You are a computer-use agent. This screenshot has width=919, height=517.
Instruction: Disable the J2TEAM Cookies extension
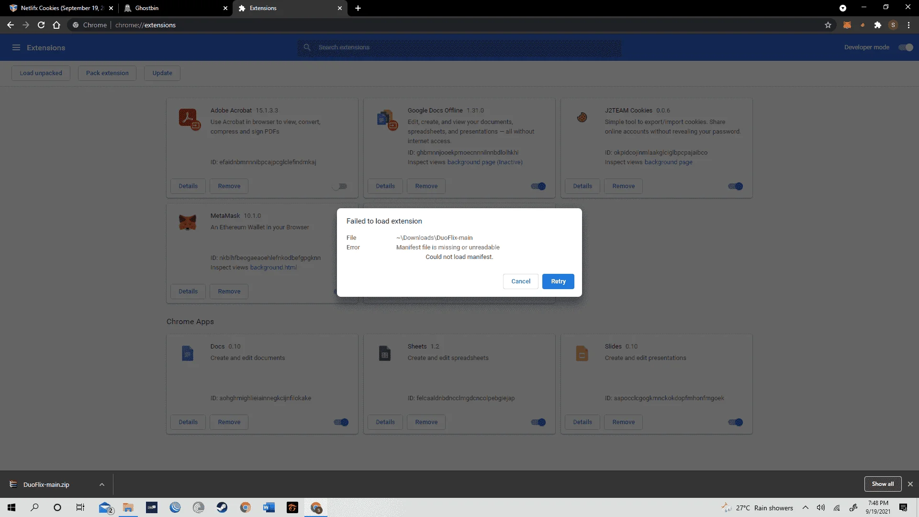pos(736,186)
